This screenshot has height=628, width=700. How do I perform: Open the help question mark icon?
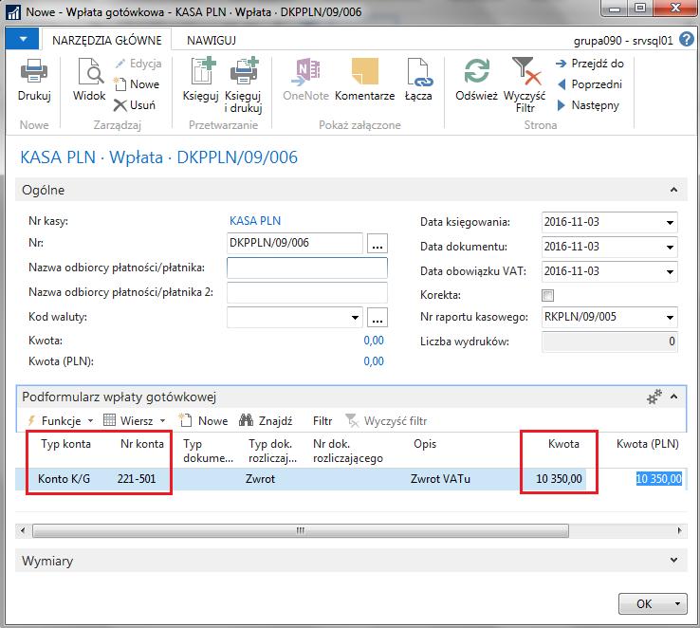click(686, 40)
